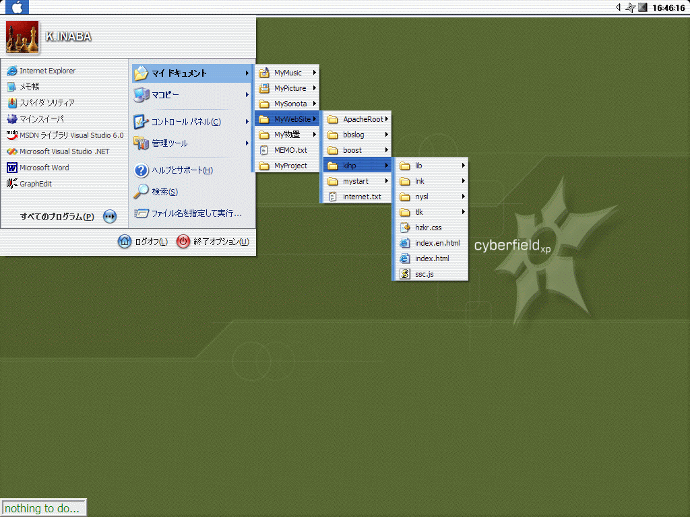
Task: Open GraphEdit program
Action: pos(29,184)
